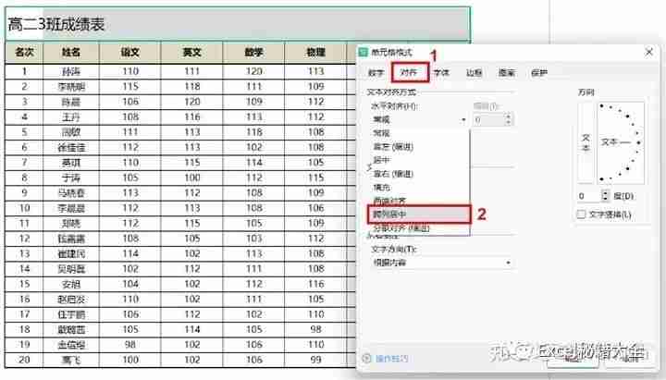Screen dimensions: 666x380
Task: Choose 居中 alignment option in list
Action: (x=381, y=161)
